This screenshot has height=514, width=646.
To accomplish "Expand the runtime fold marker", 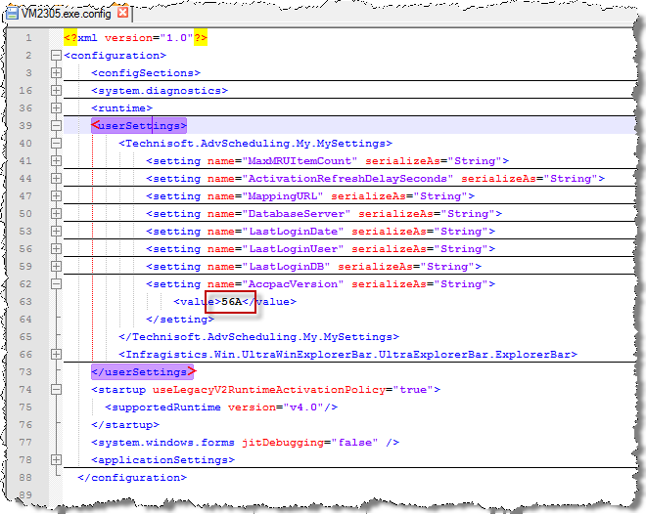I will (56, 108).
